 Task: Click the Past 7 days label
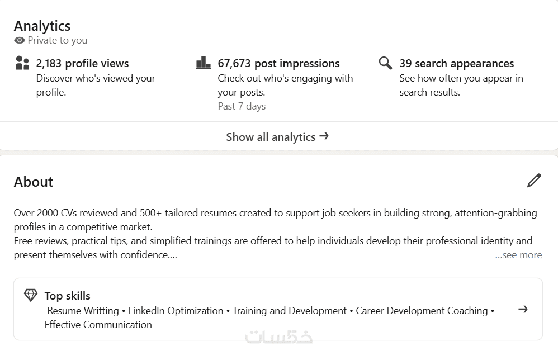tap(242, 106)
